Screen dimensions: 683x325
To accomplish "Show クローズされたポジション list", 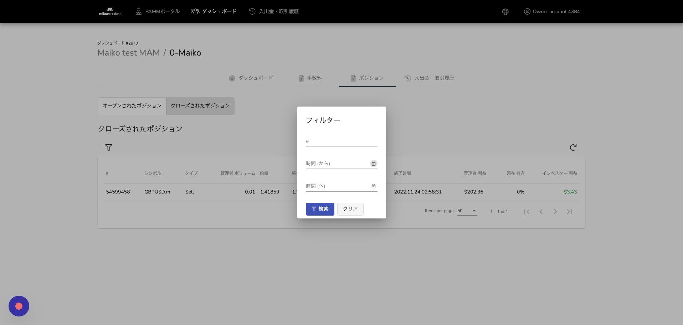I will tap(200, 106).
